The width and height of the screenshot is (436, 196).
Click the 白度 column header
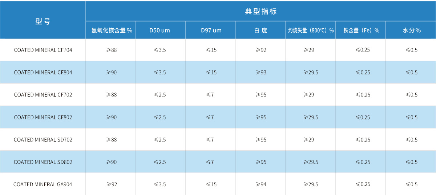(x=261, y=30)
